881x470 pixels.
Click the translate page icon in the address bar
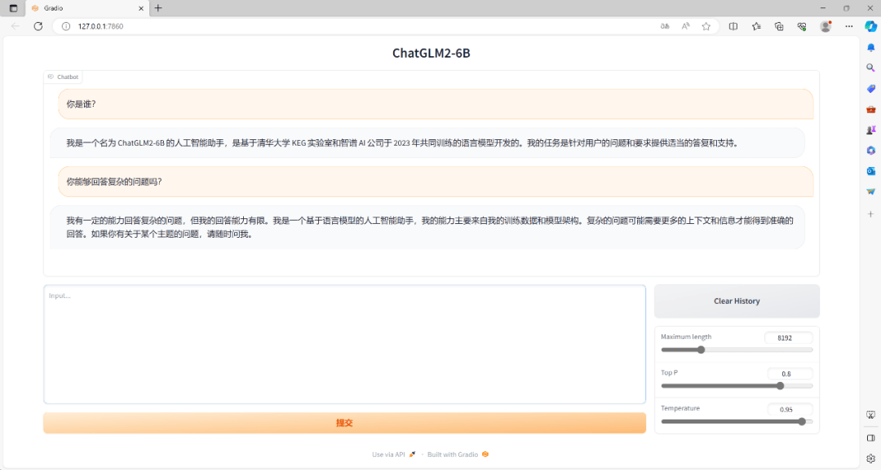coord(665,26)
